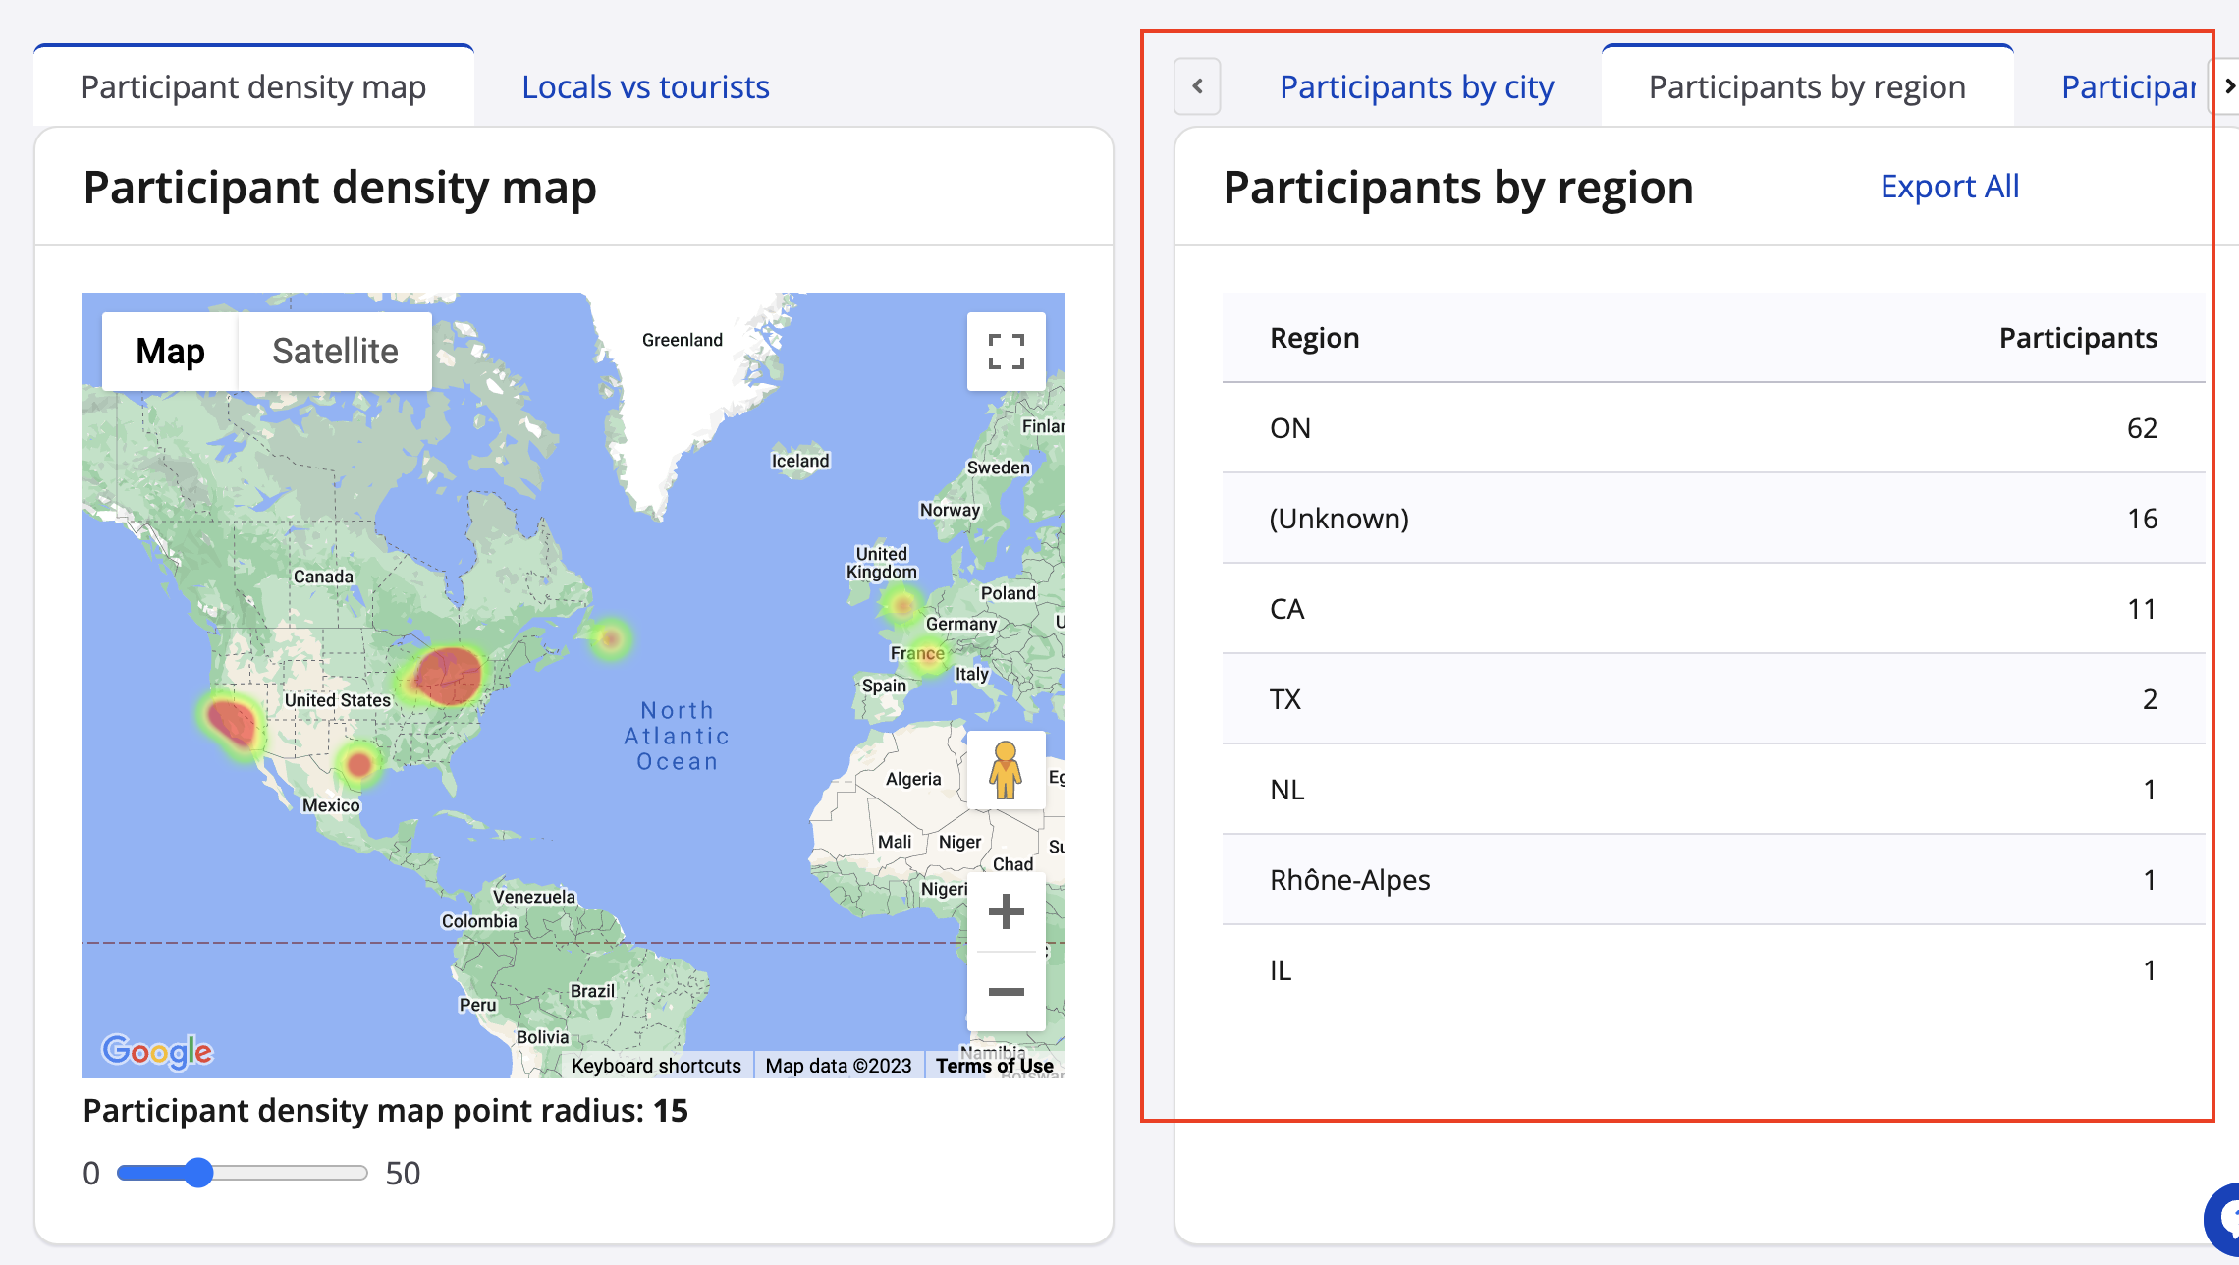Select the Map view type

click(170, 352)
